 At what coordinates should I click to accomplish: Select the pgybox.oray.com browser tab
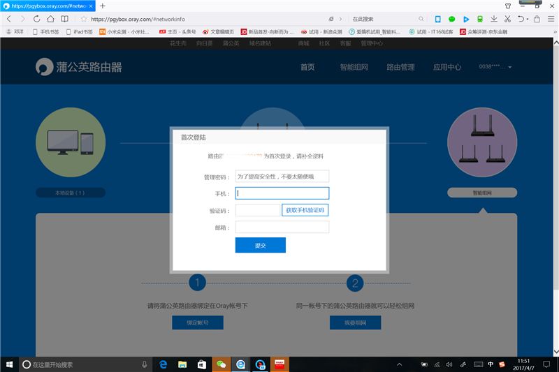(48, 6)
